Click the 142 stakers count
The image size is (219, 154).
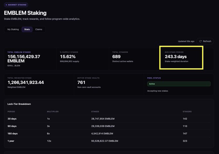click(x=185, y=119)
